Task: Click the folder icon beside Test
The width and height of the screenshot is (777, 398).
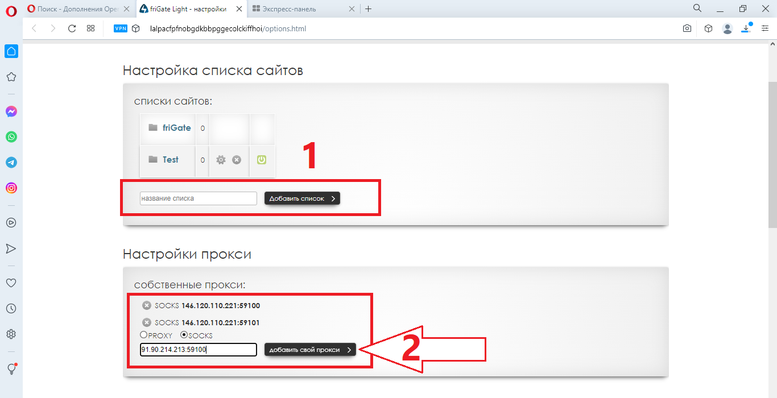Action: pos(153,159)
